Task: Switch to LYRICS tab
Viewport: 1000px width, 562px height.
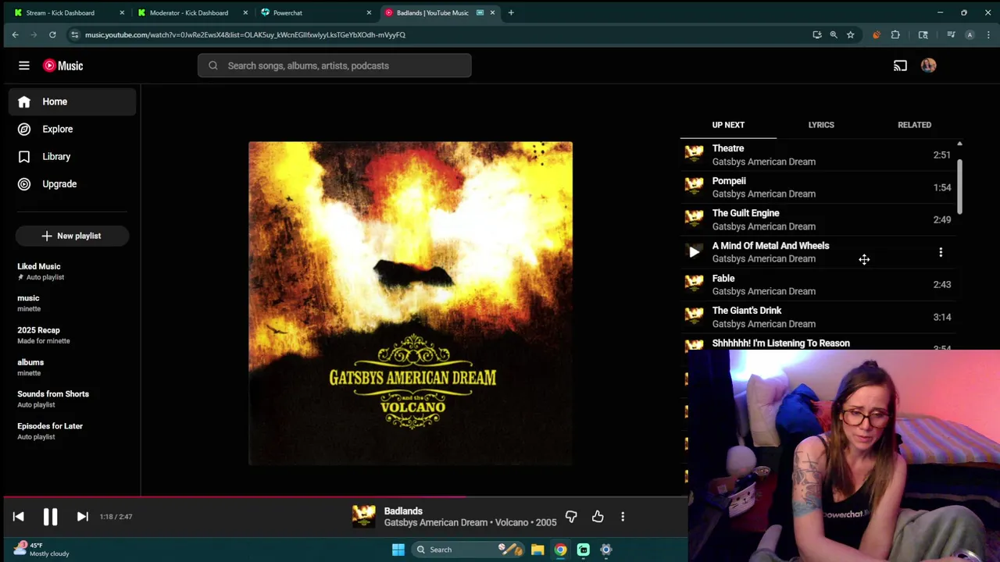Action: [x=821, y=125]
